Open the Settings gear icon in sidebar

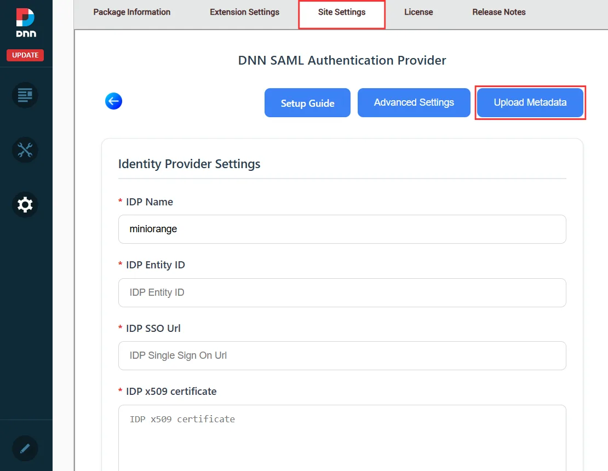point(25,204)
